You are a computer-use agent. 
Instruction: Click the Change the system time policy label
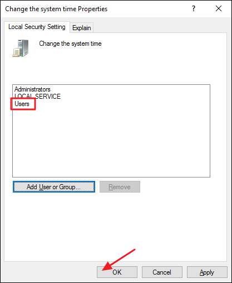(x=70, y=44)
